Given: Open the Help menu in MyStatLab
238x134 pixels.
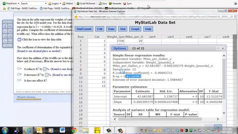Looking at the screenshot, I should coord(148,29).
